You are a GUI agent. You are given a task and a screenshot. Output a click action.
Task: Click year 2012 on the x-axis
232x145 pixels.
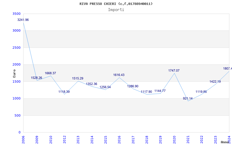(x=64, y=139)
